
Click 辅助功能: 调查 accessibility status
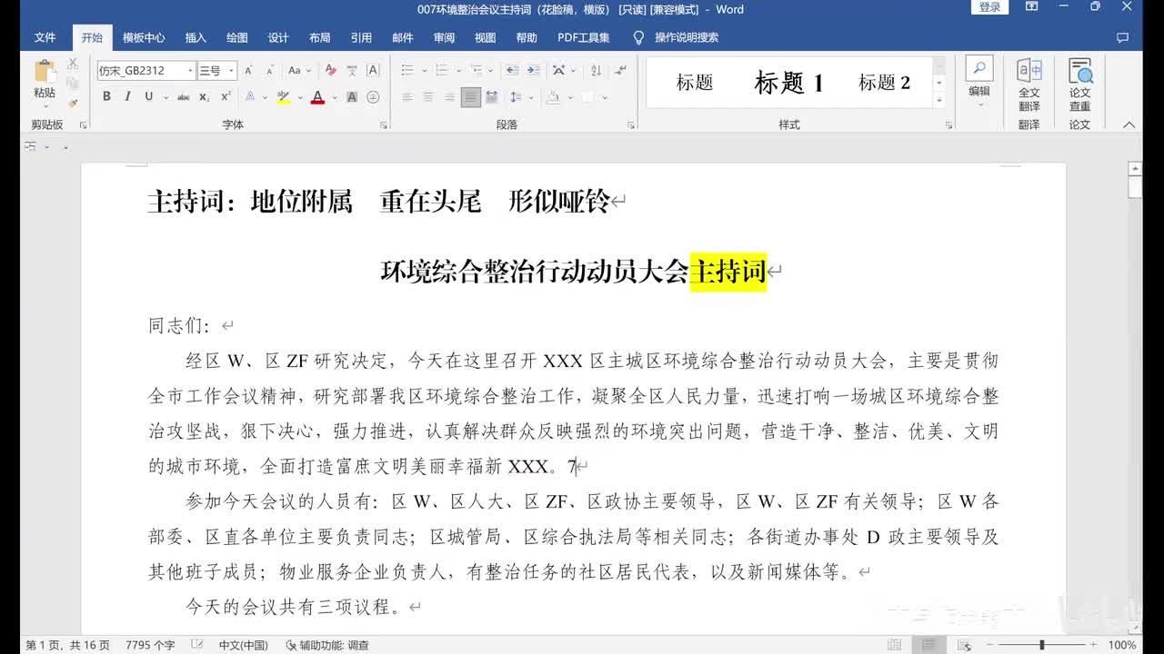point(327,645)
